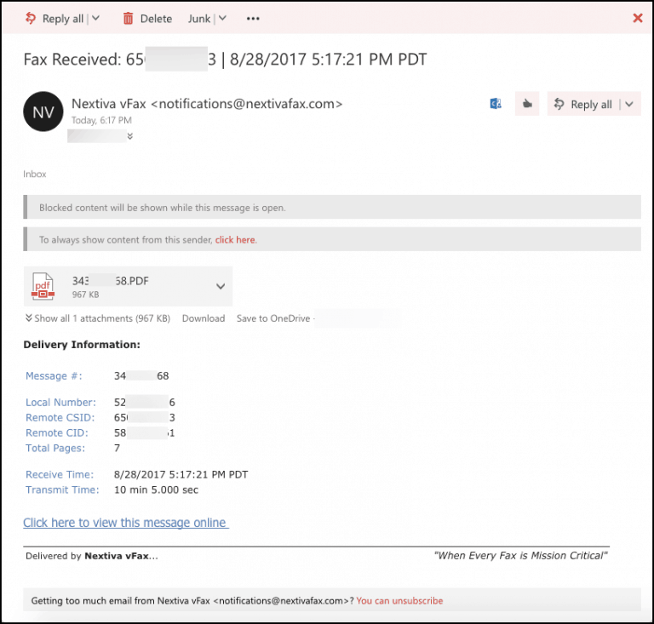
Task: Expand Show all 1 attachments
Action: coord(98,318)
